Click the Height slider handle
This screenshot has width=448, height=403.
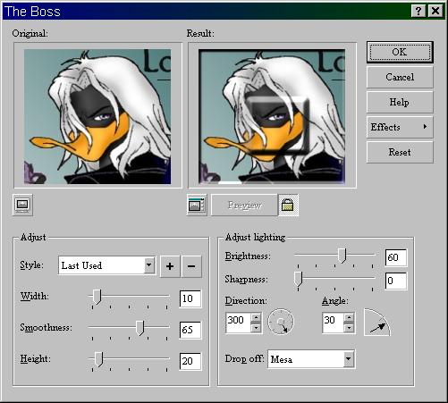tap(99, 359)
